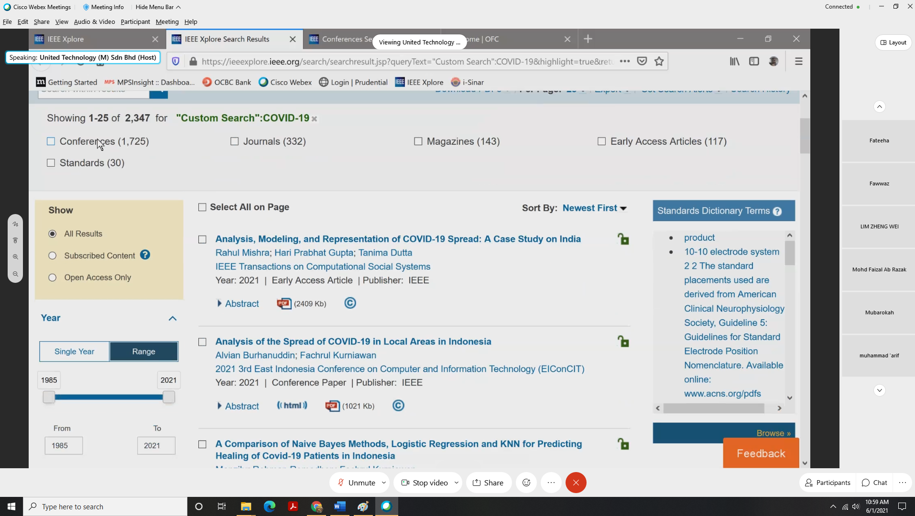The width and height of the screenshot is (915, 516).
Task: Open a new browser tab with plus
Action: (588, 39)
